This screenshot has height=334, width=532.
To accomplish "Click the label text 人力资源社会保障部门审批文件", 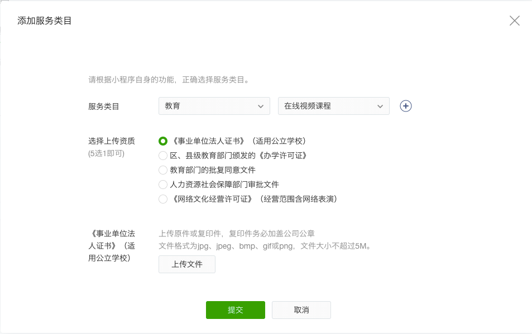I will 224,185.
